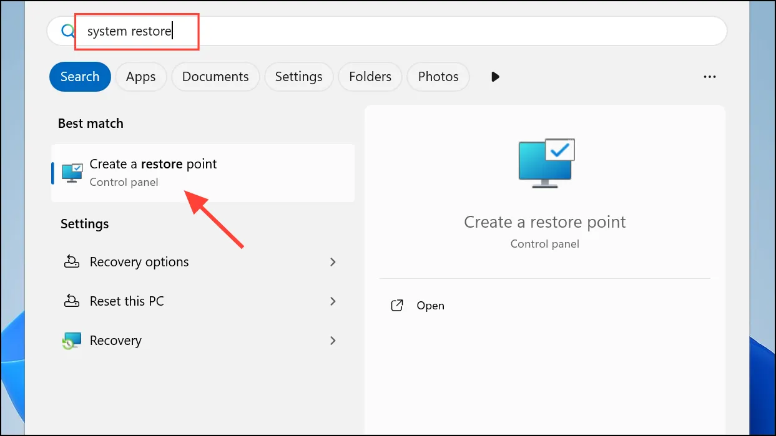Click the search field containing system restore
The image size is (776, 436).
[387, 31]
